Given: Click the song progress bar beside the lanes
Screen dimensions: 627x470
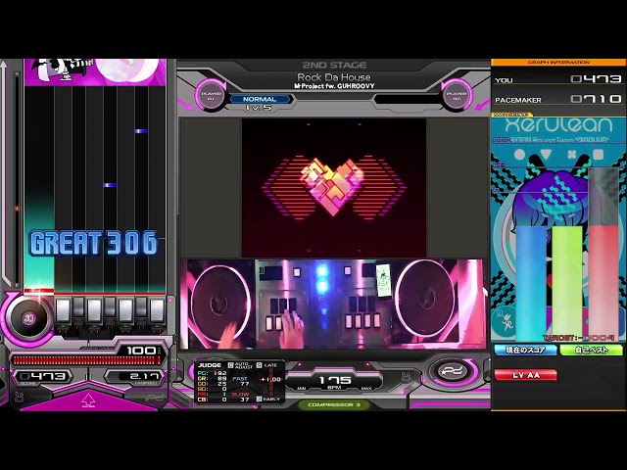Looking at the screenshot, I should coord(17,180).
